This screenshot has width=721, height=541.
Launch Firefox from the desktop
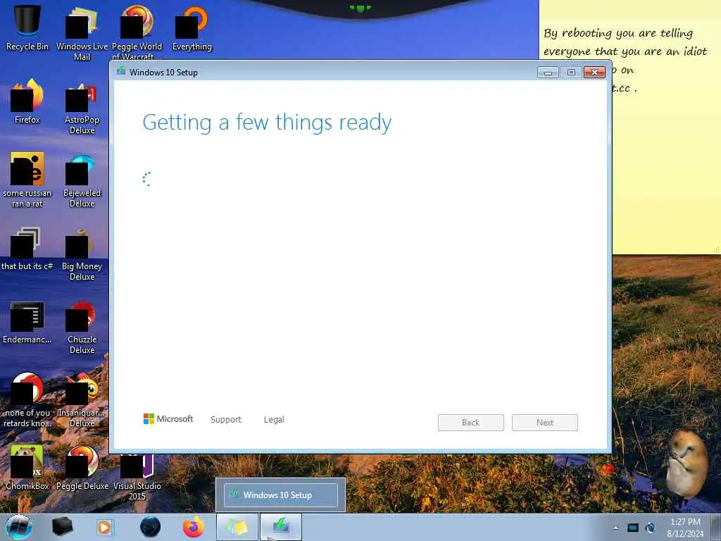[x=27, y=101]
